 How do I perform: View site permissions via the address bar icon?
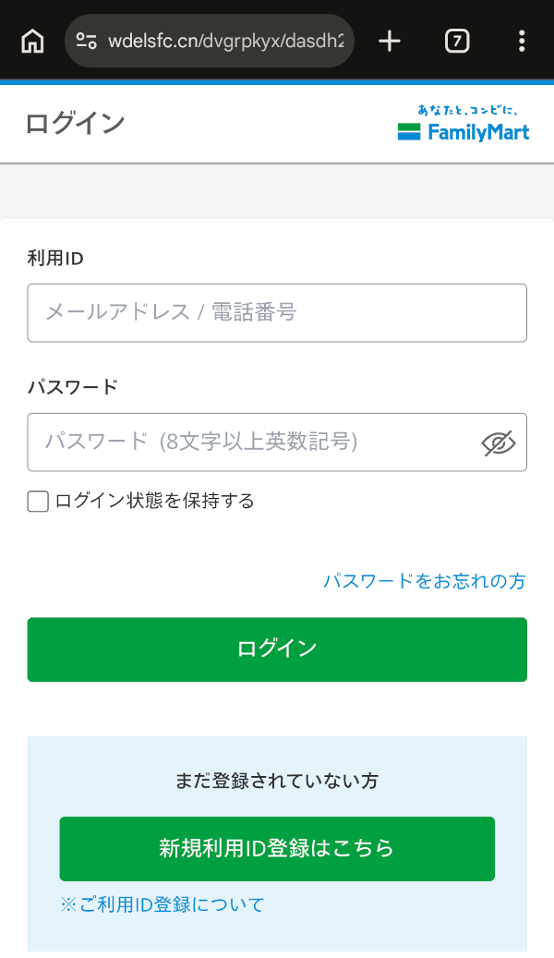coord(86,41)
